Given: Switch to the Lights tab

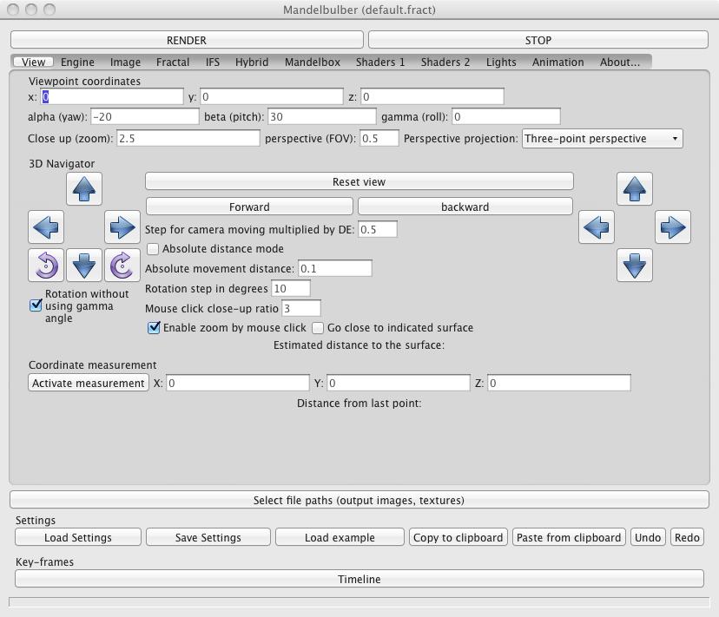Looking at the screenshot, I should pyautogui.click(x=501, y=62).
